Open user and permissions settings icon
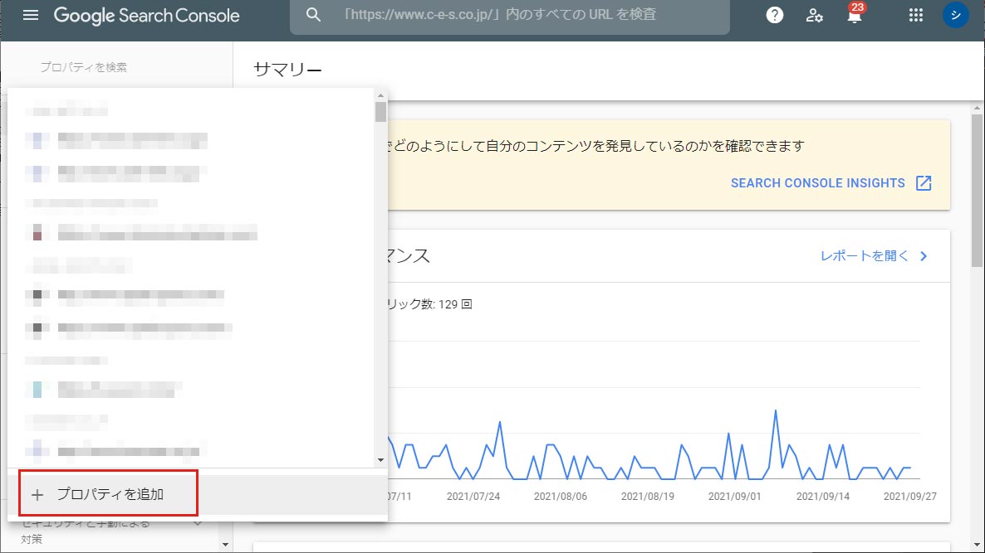The image size is (985, 553). [814, 15]
